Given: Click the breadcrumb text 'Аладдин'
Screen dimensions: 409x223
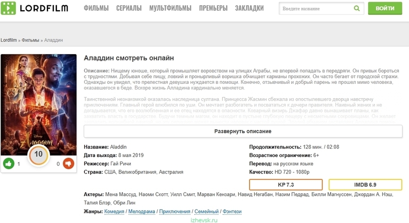Looking at the screenshot, I should click(x=54, y=40).
